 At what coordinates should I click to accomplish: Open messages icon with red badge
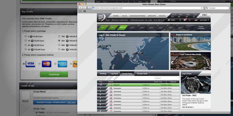click(185, 20)
